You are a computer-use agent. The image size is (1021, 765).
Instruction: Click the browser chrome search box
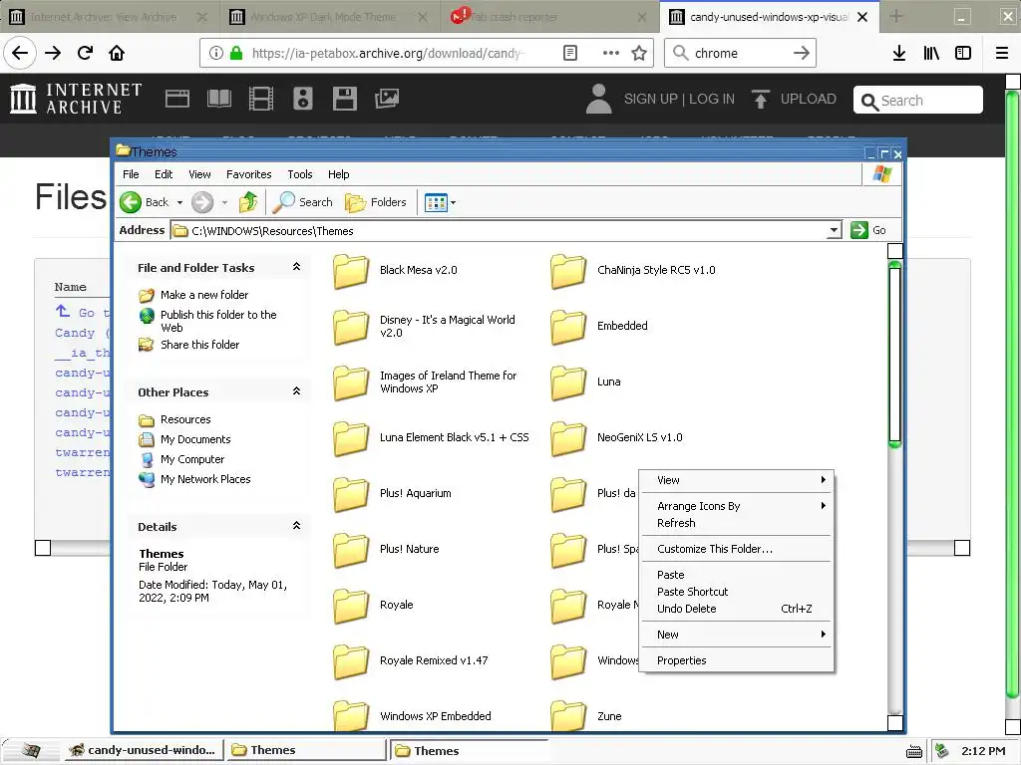(x=740, y=53)
